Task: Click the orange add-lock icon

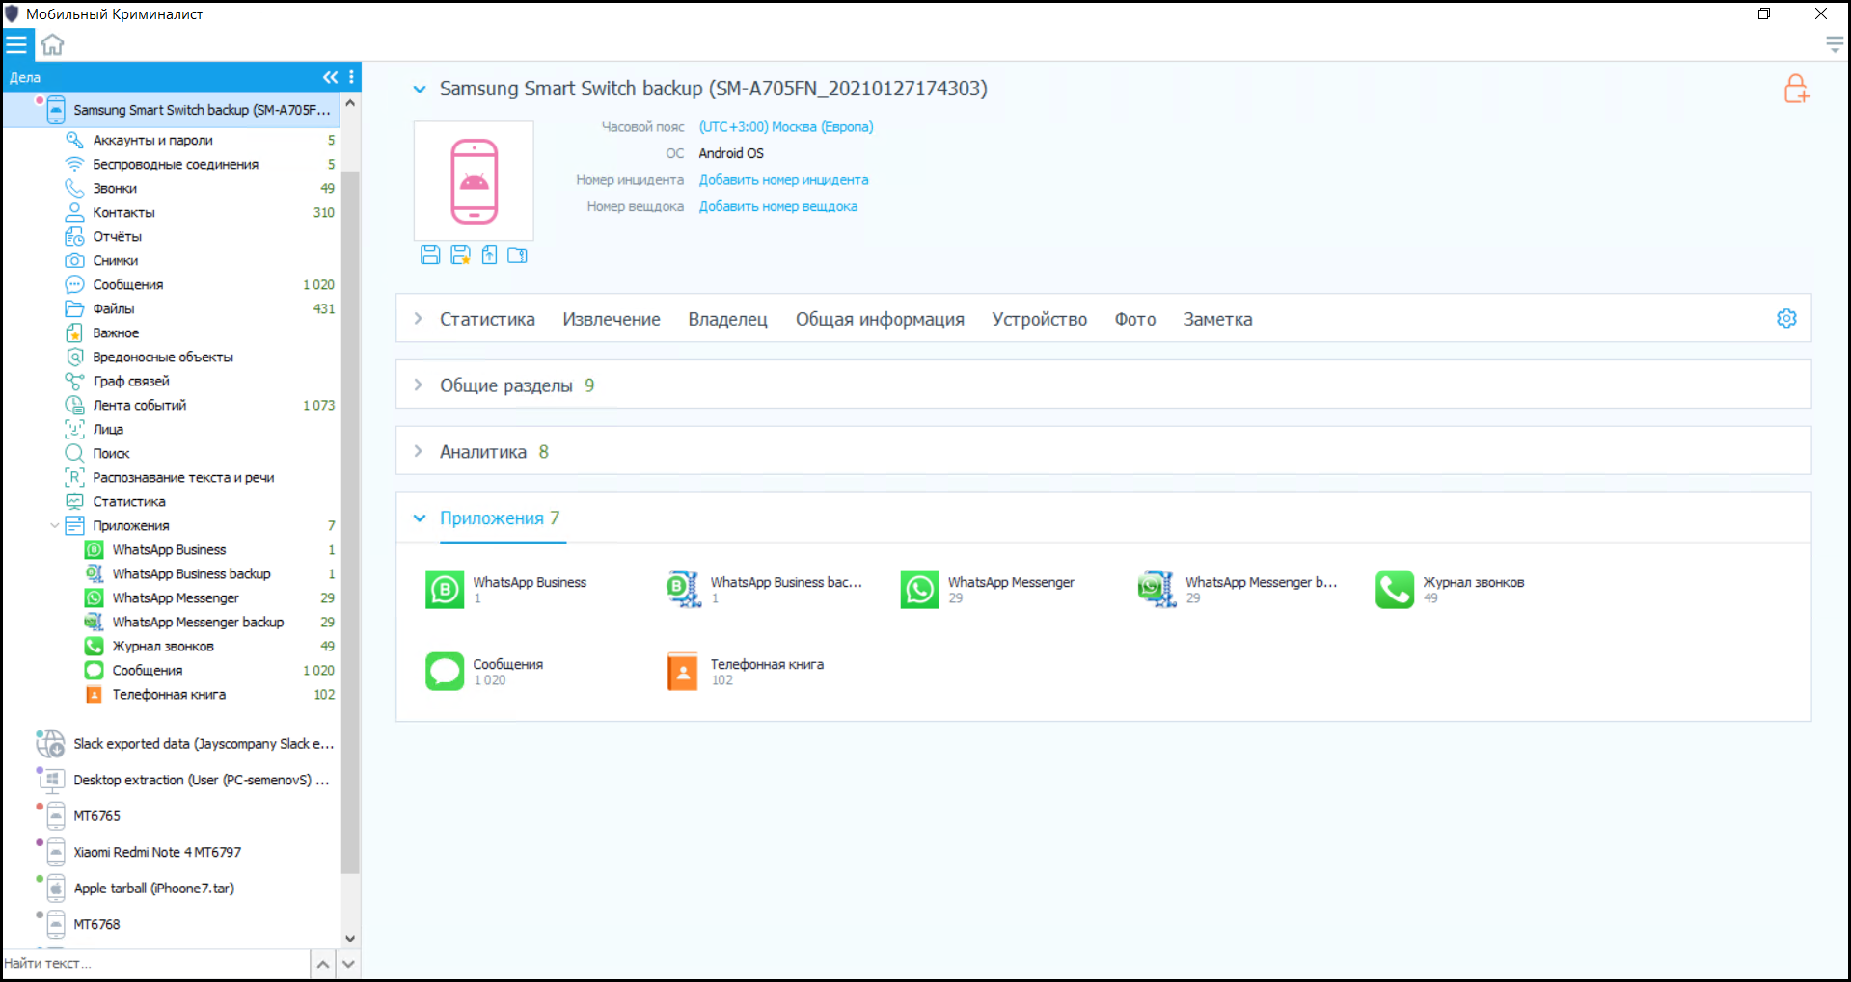Action: [1796, 89]
